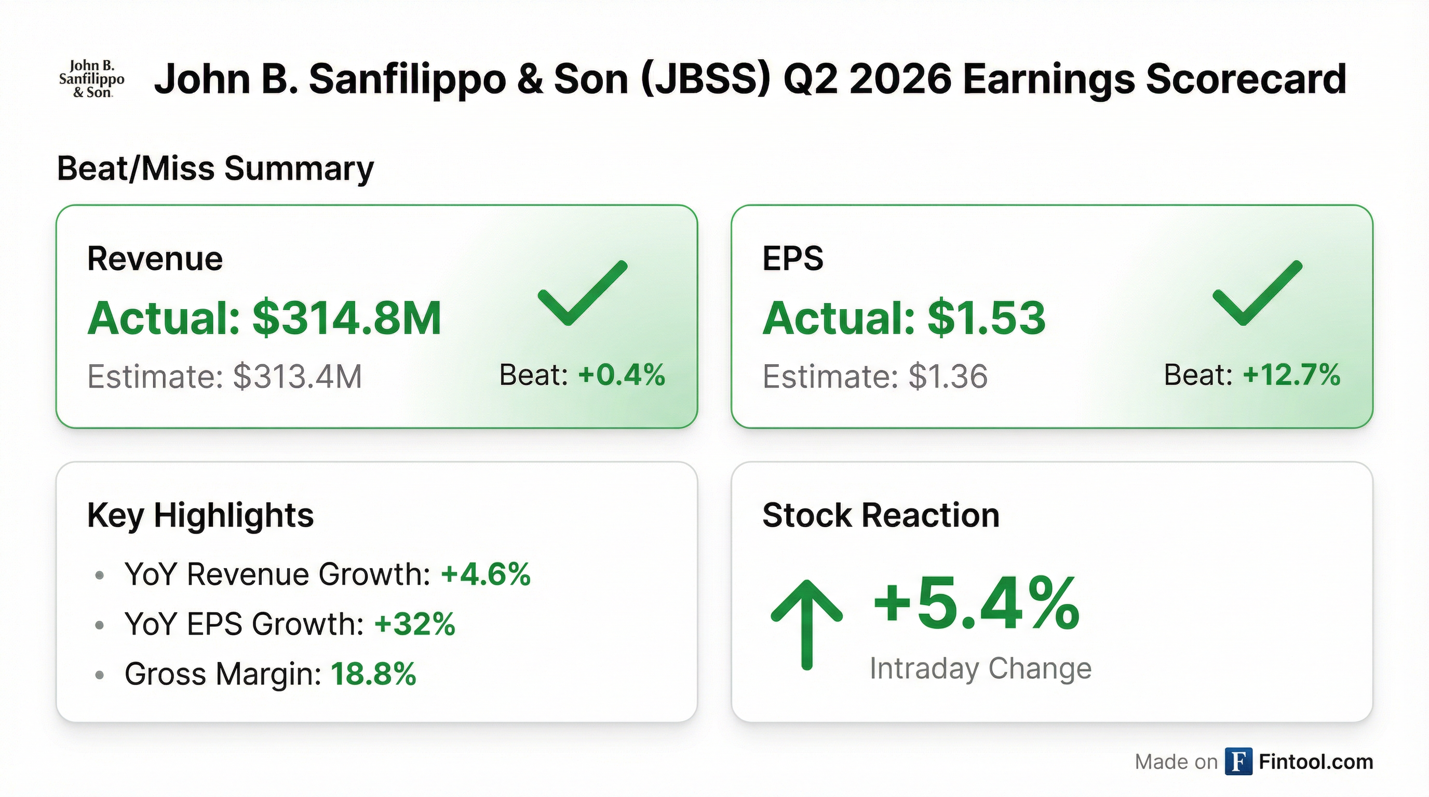
Task: Click the John B. Sanfilippo & Son logo
Action: (x=91, y=80)
